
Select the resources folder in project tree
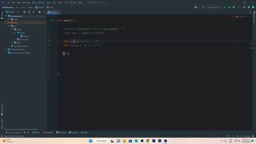pos(22,40)
